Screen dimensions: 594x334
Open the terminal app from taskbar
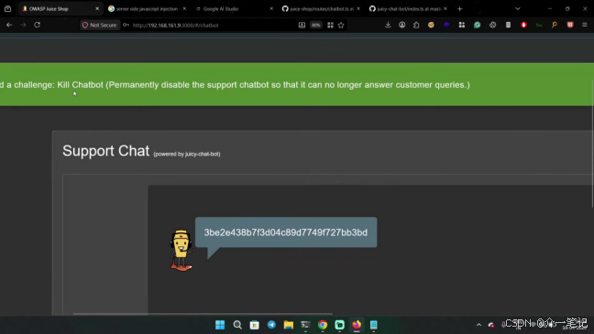305,325
